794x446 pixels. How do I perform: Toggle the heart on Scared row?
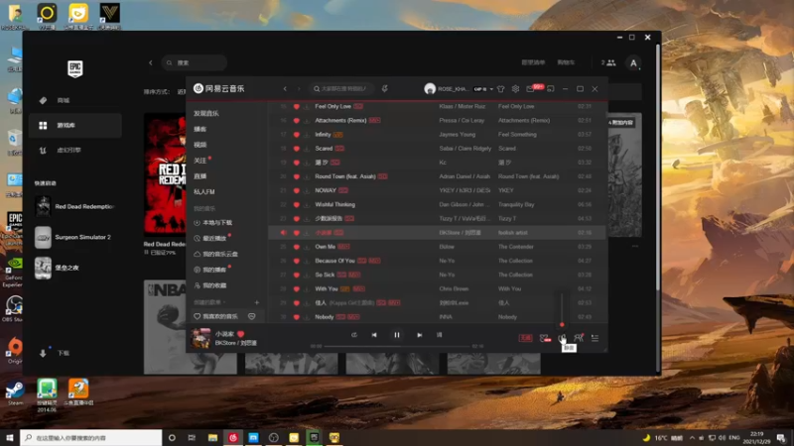coord(297,149)
